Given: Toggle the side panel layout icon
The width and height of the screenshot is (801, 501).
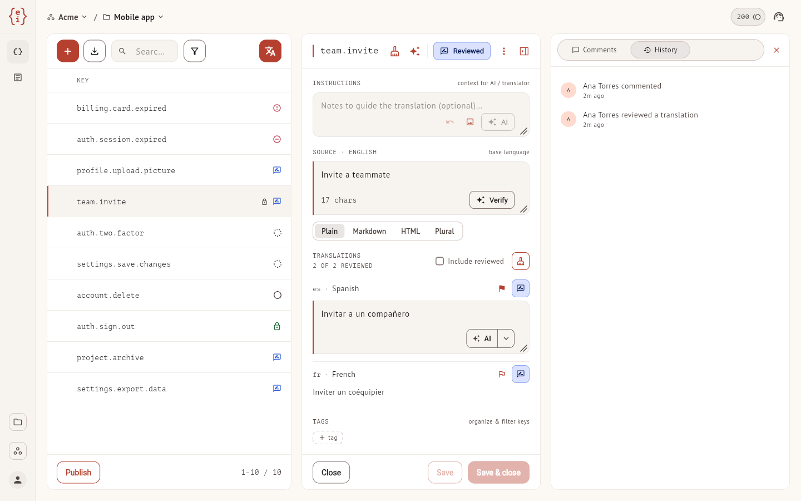Looking at the screenshot, I should [x=524, y=51].
